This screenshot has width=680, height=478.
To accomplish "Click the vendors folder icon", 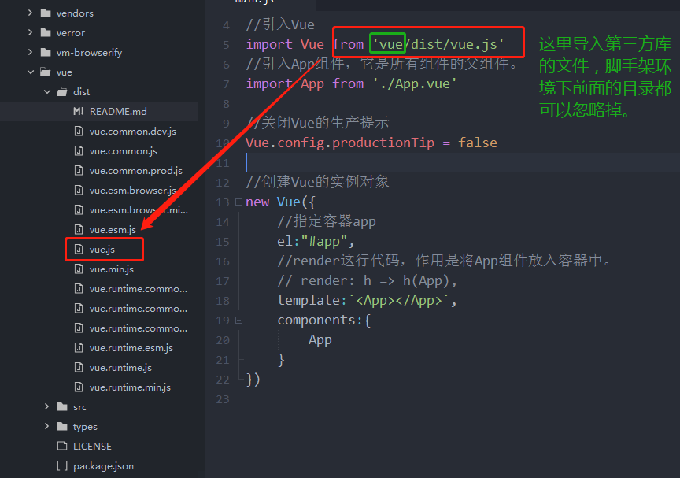I will point(46,13).
